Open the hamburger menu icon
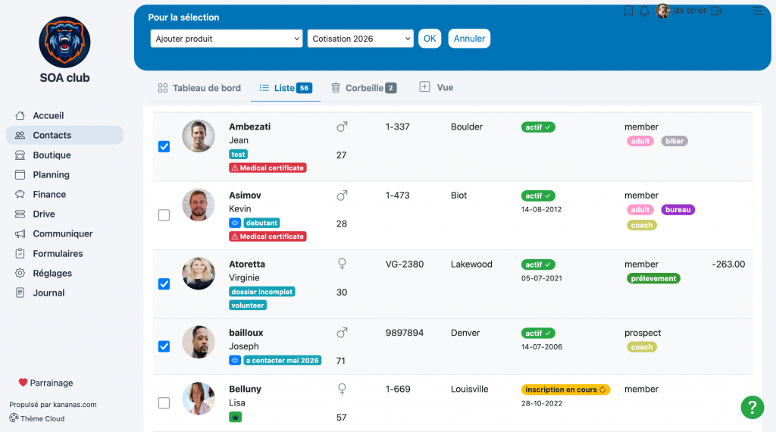Screen dimensions: 776x432 (758, 11)
